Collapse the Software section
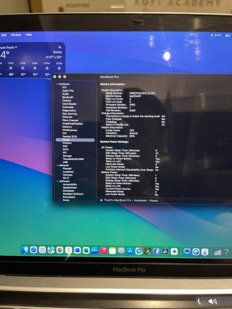Viewport: 232px width, 309px height. click(58, 181)
